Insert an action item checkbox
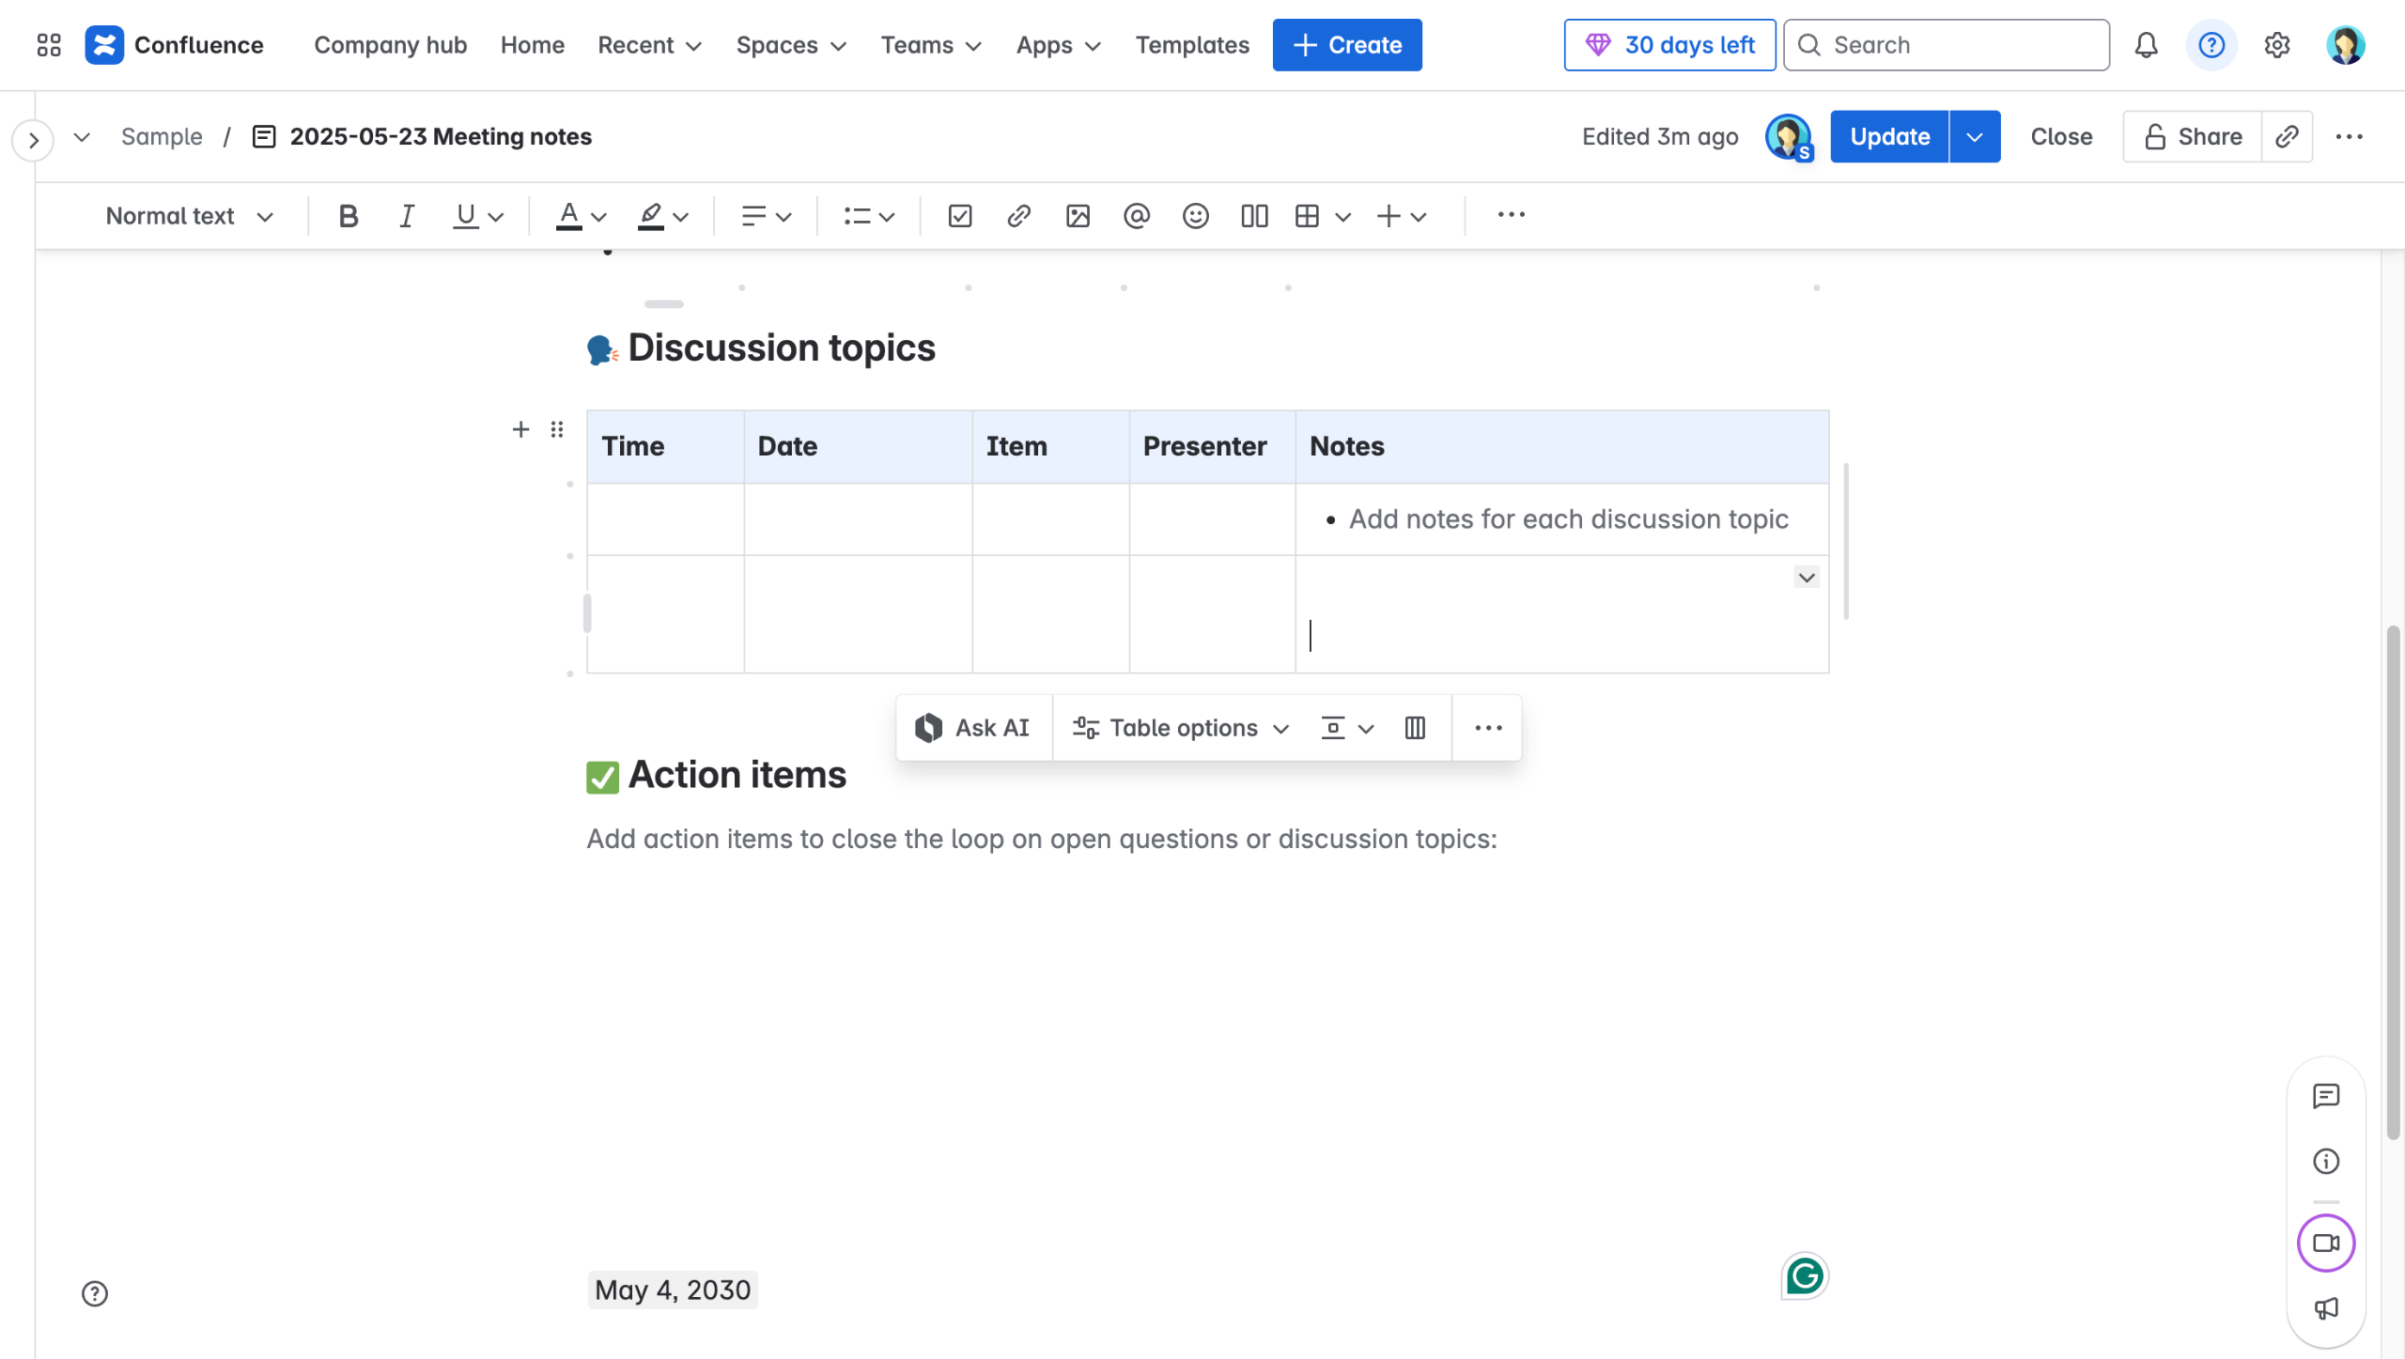 coord(960,216)
